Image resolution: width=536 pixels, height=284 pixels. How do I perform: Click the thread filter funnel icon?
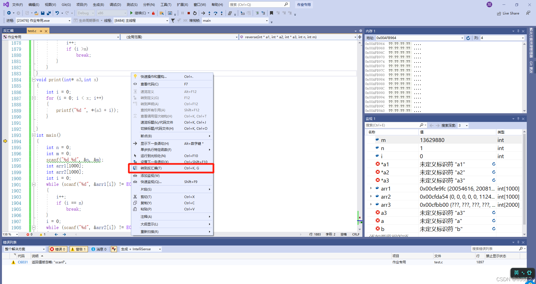(173, 21)
